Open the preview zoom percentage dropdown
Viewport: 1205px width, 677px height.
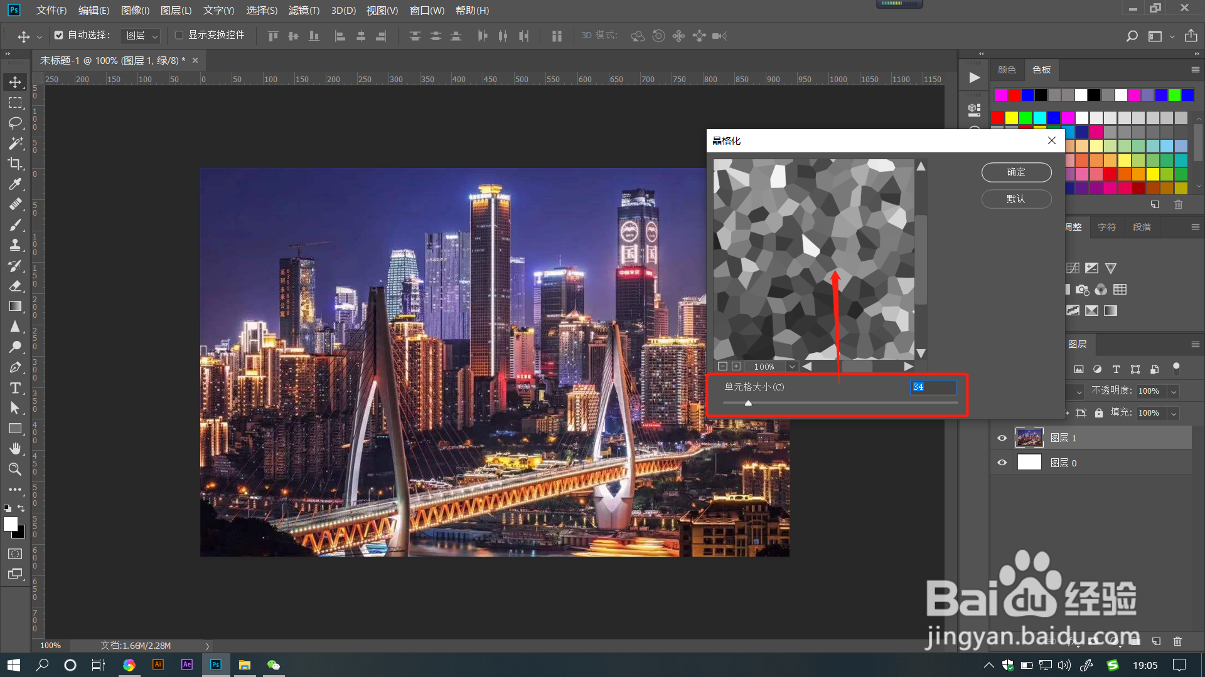pyautogui.click(x=792, y=367)
